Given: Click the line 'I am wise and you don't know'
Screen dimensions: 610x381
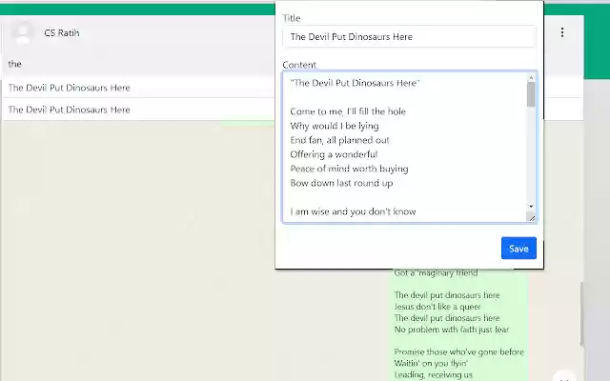Looking at the screenshot, I should (x=353, y=211).
